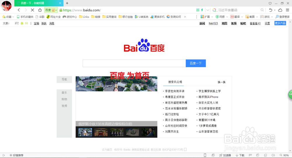Select the 音乐 side tab
This screenshot has height=158, width=292.
[x=64, y=93]
